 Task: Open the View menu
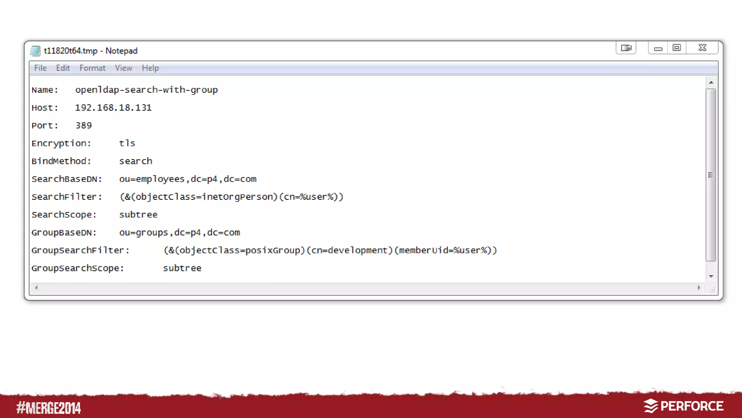124,68
